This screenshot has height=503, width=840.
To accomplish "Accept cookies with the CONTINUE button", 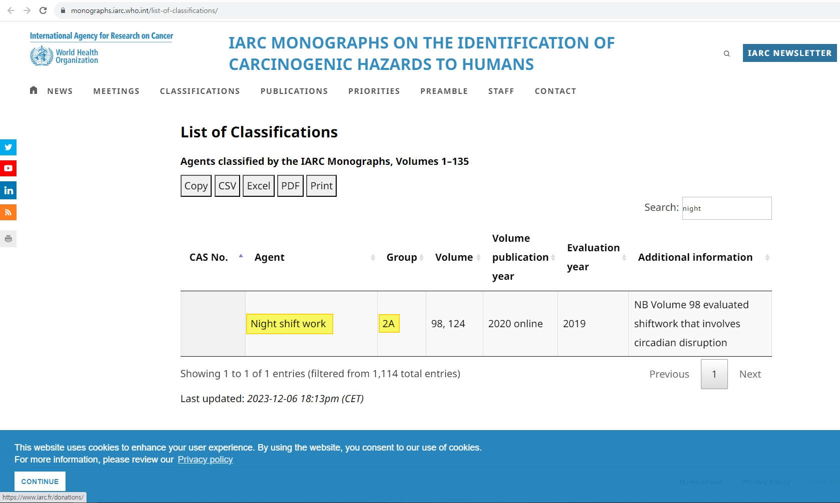I will click(x=40, y=482).
